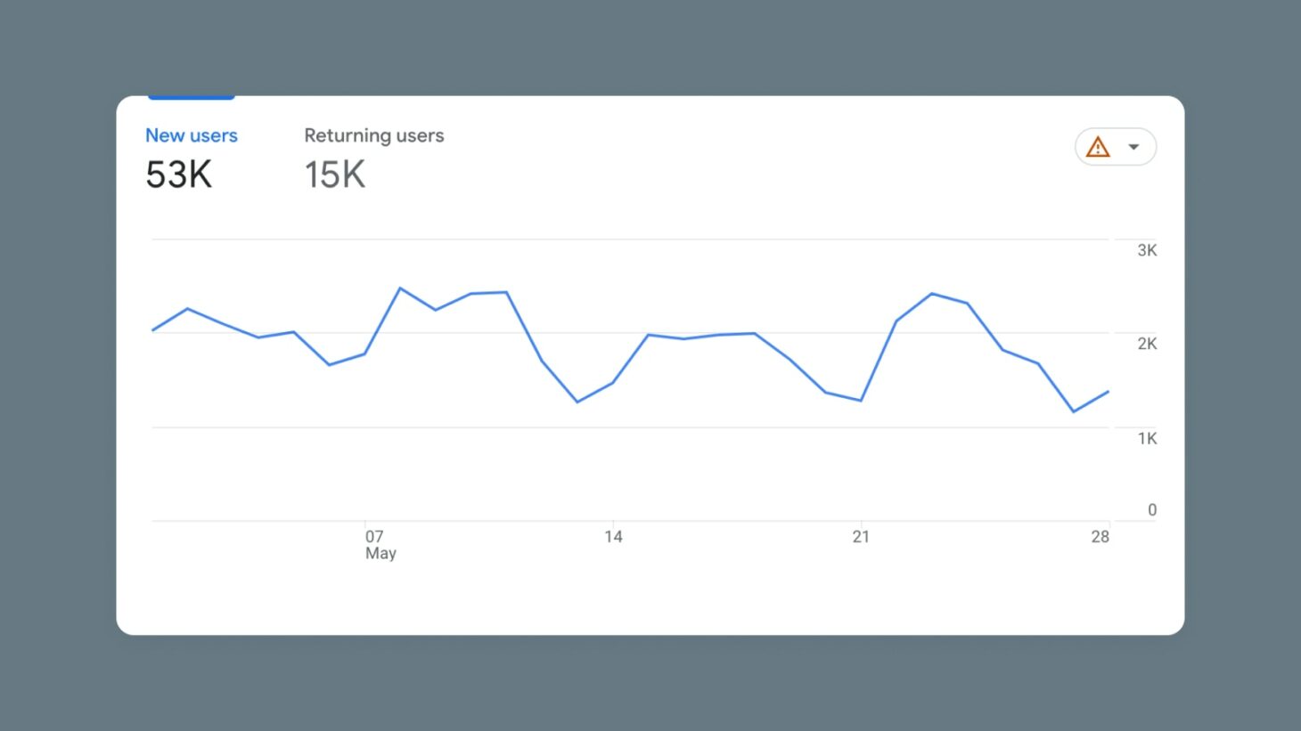1301x731 pixels.
Task: Open the warning indicator dropdown arrow
Action: pos(1134,146)
